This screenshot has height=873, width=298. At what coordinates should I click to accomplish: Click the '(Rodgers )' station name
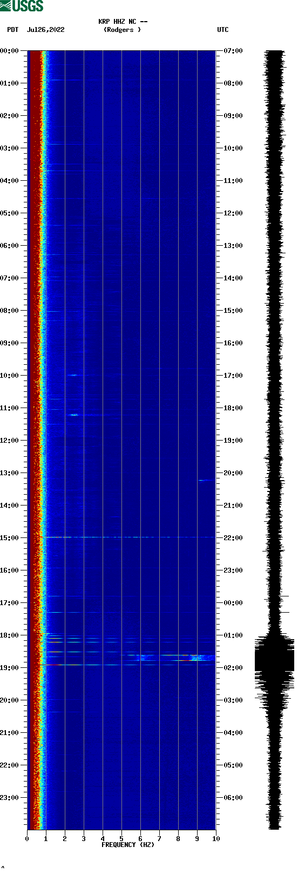tap(123, 30)
